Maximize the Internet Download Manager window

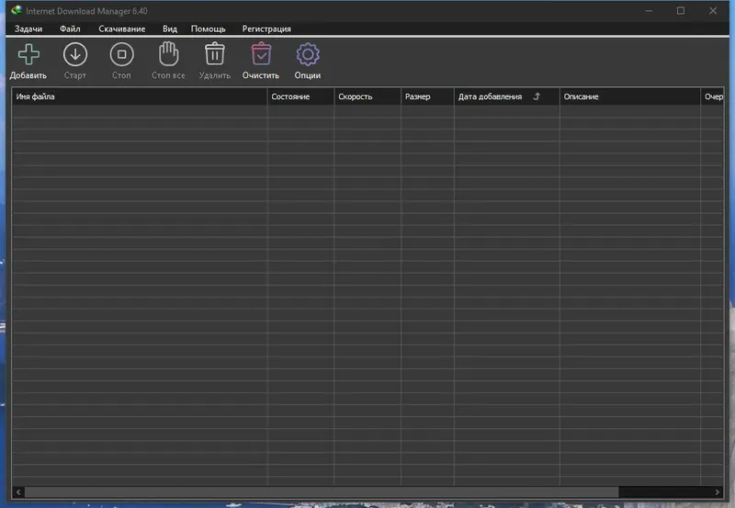pos(681,10)
